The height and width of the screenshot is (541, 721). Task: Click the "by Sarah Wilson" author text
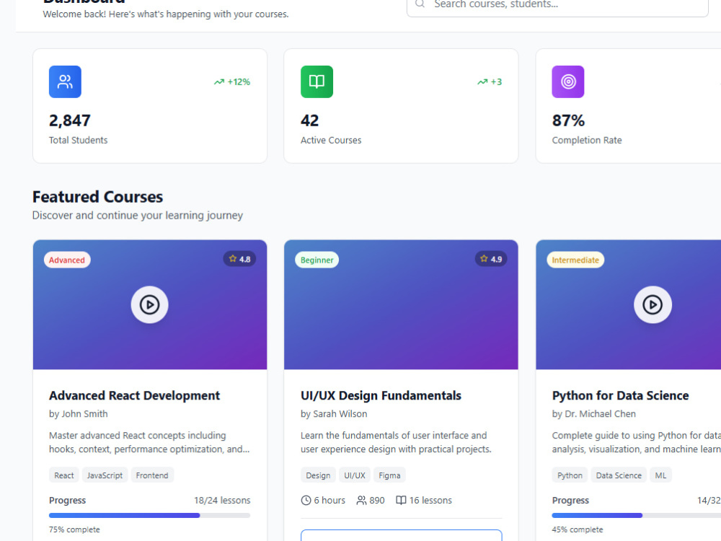tap(334, 413)
